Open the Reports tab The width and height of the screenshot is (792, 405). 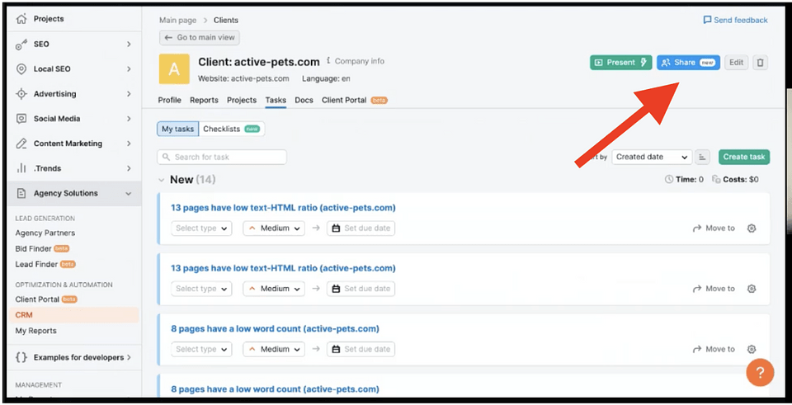pos(204,101)
